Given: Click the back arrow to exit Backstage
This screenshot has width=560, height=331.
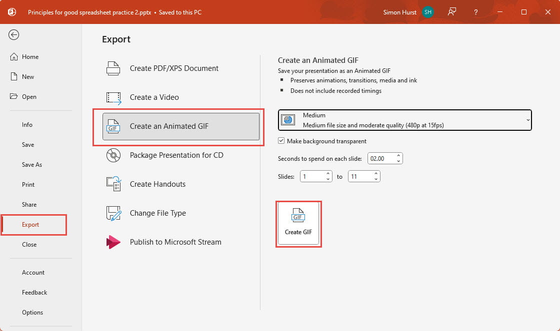Looking at the screenshot, I should (x=14, y=34).
